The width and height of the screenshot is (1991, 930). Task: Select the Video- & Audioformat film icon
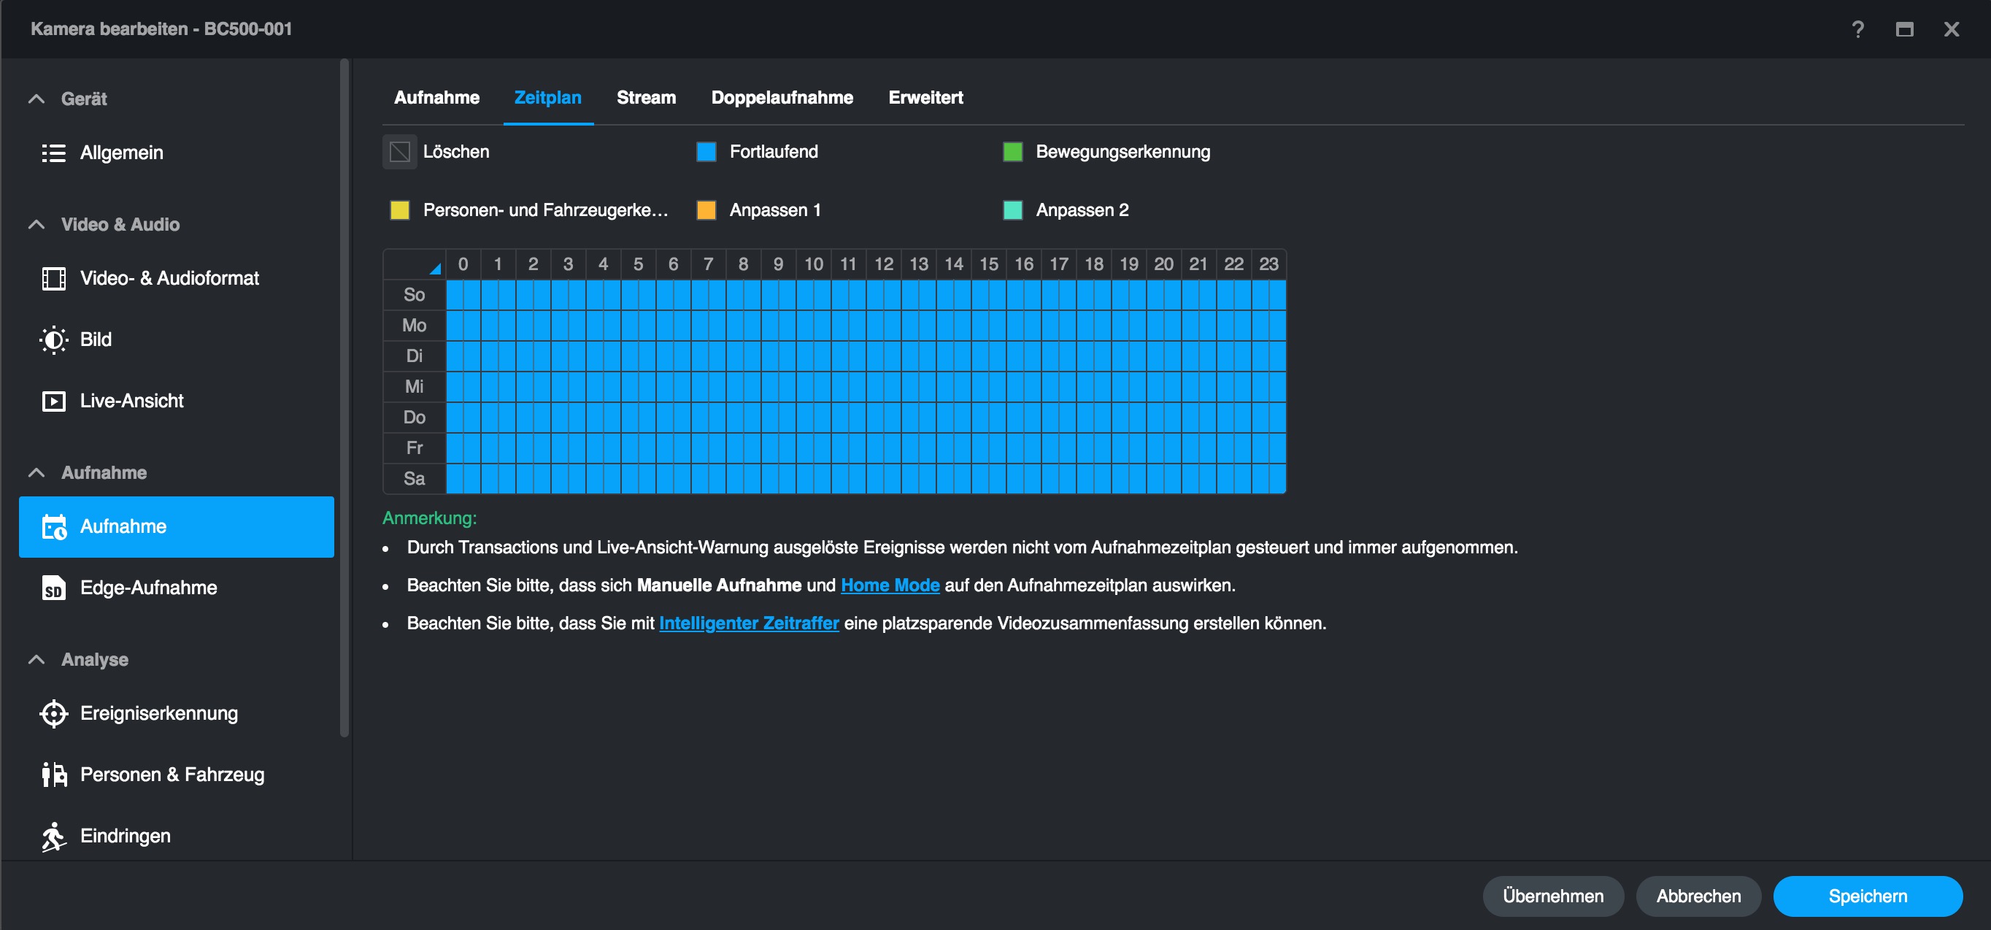[x=53, y=278]
